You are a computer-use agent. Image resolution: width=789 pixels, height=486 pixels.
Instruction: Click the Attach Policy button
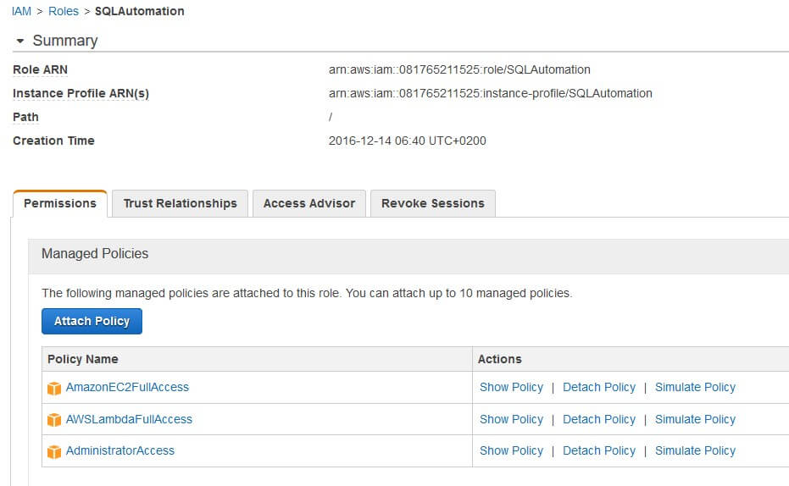(x=92, y=321)
